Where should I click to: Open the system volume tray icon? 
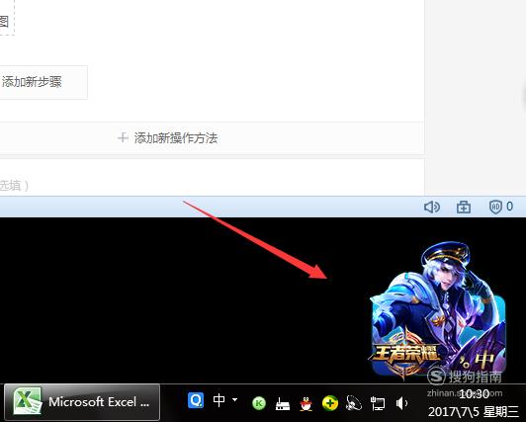pyautogui.click(x=401, y=403)
